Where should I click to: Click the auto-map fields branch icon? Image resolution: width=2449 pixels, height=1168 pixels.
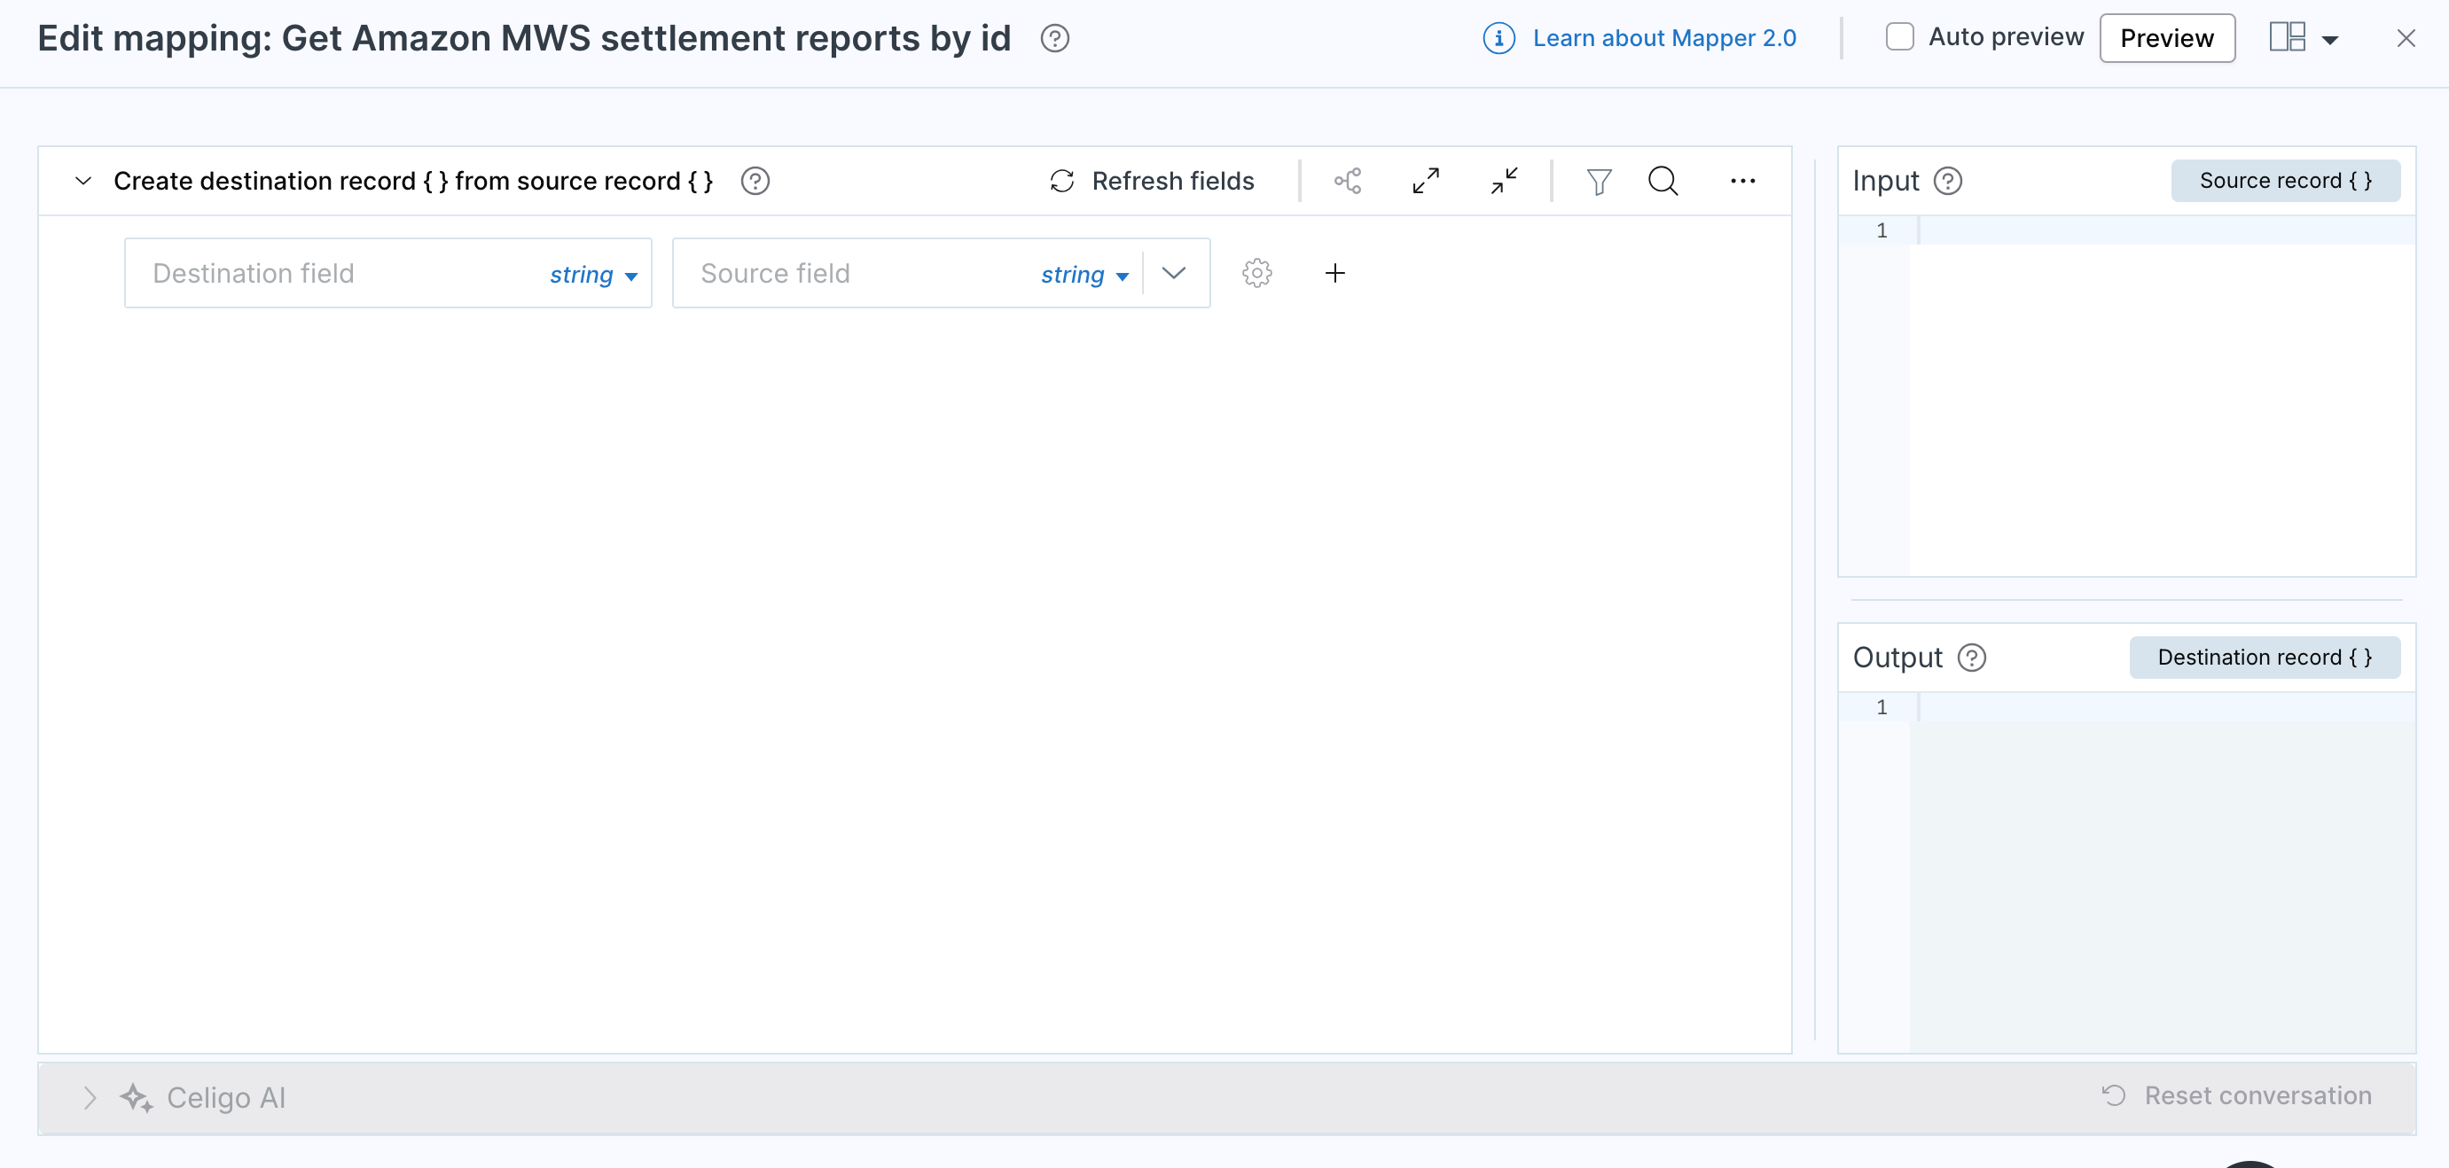tap(1347, 181)
